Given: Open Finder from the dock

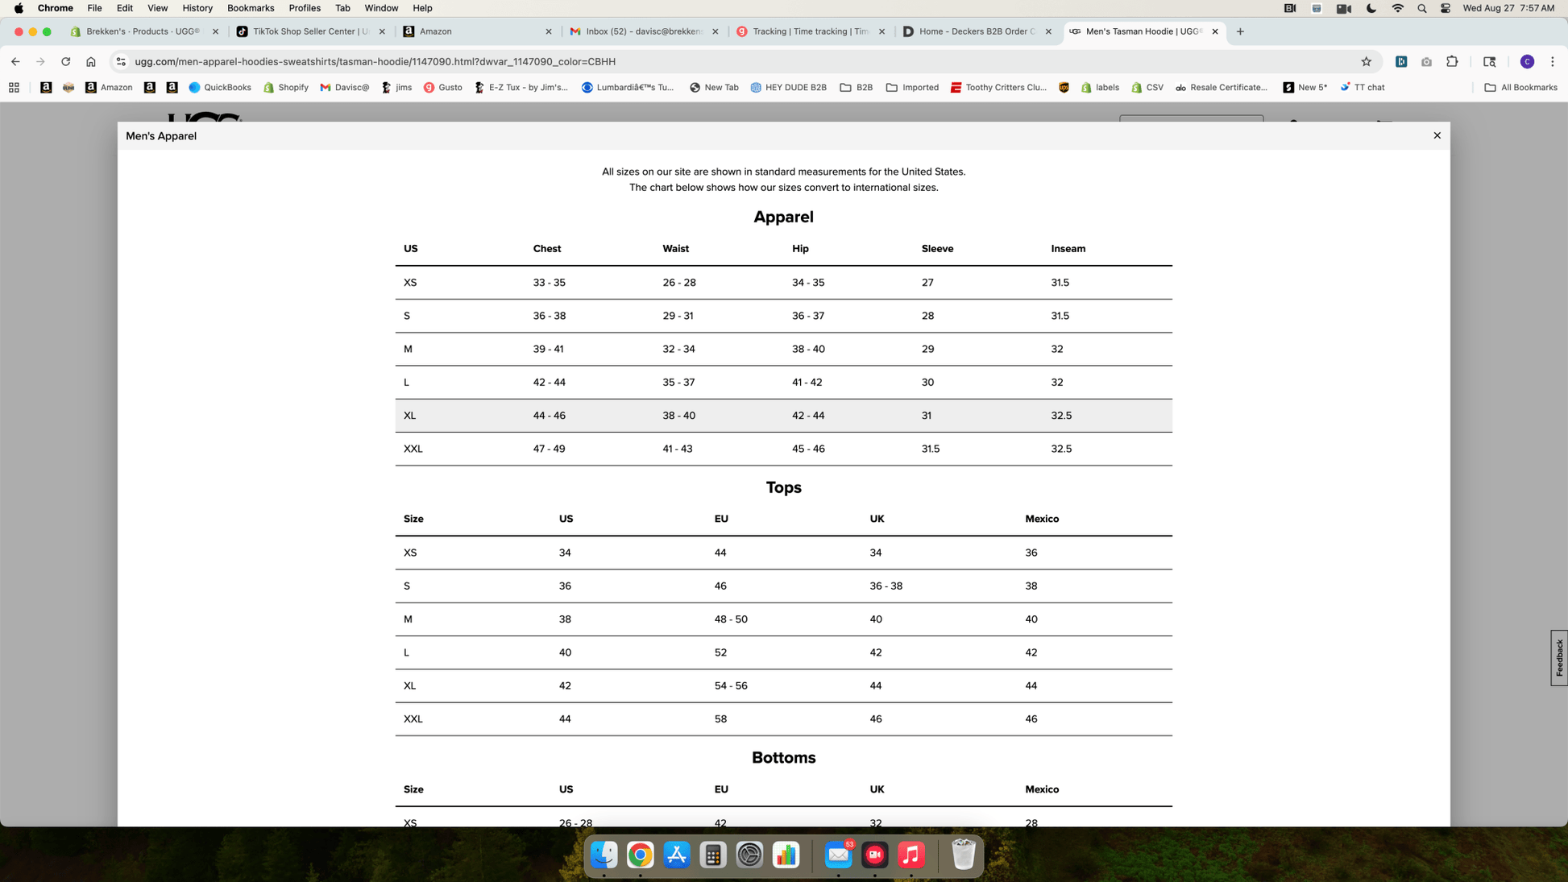Looking at the screenshot, I should tap(604, 855).
